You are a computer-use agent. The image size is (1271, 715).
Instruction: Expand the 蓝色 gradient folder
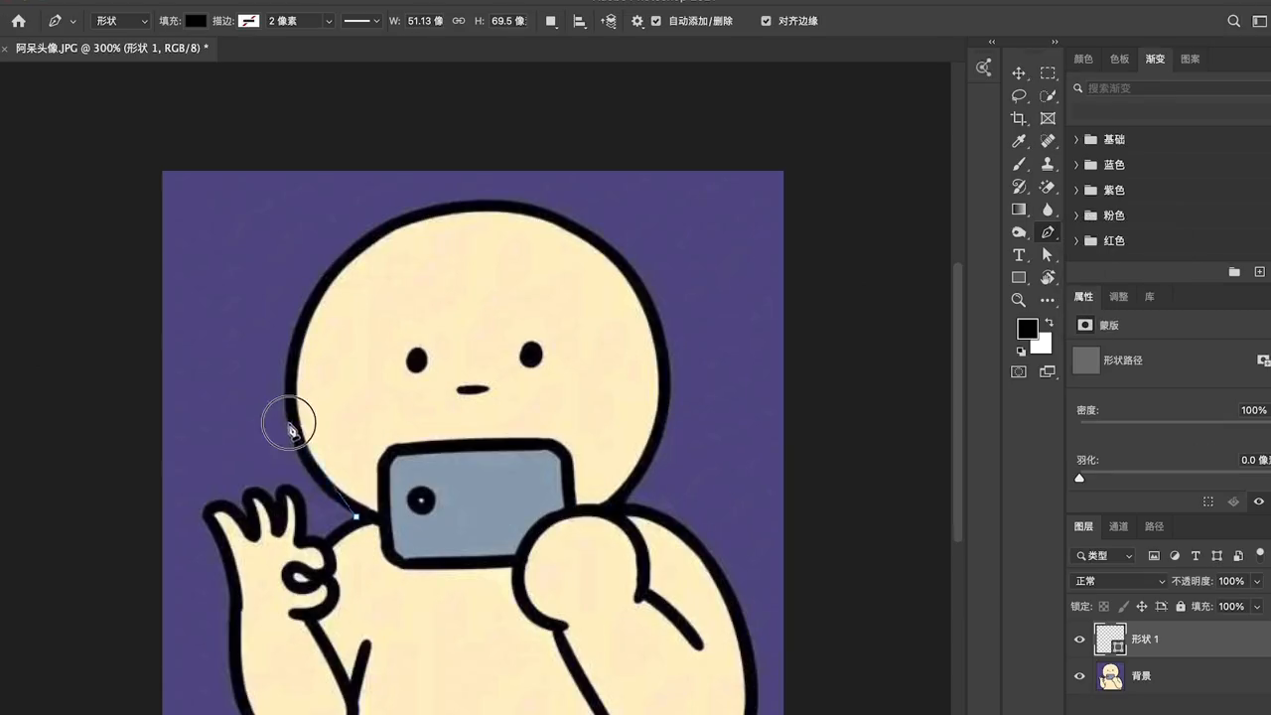coord(1076,165)
